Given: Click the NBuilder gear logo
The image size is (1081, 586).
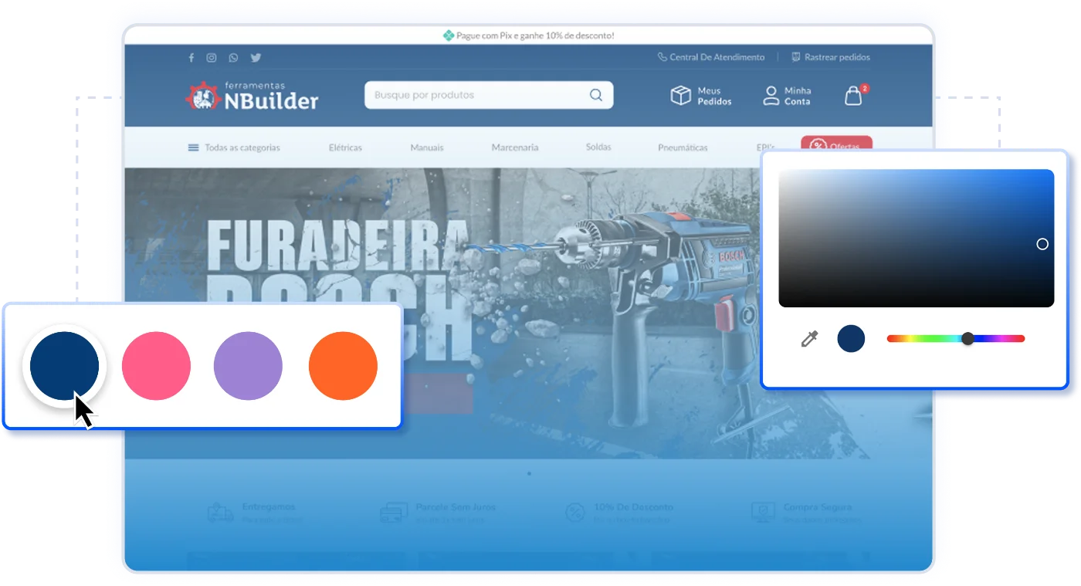Looking at the screenshot, I should point(203,97).
